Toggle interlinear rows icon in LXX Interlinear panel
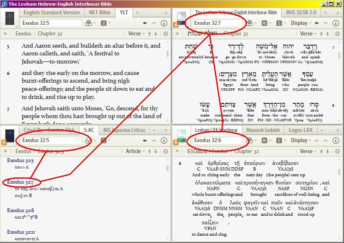The image size is (344, 243). [x=264, y=140]
